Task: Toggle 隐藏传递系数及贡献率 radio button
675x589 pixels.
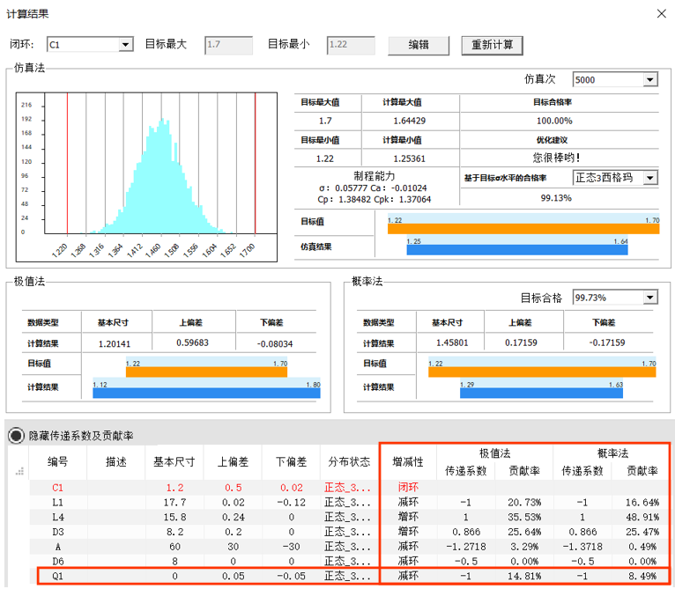Action: click(17, 435)
